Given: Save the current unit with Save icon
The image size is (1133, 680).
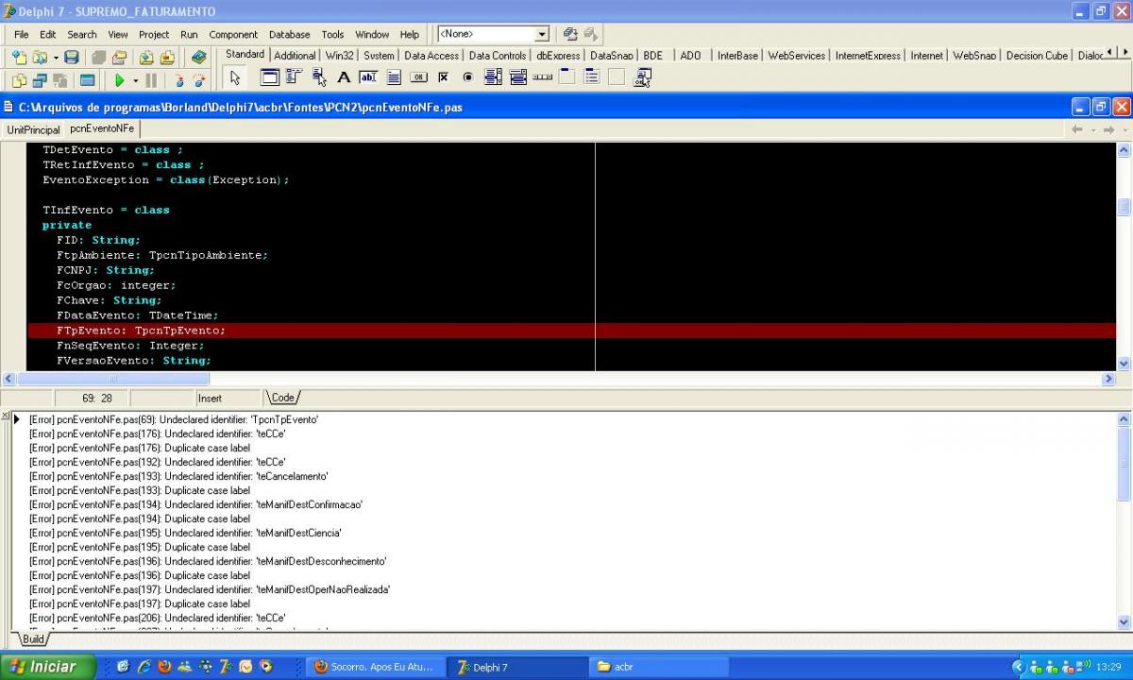Looking at the screenshot, I should tap(72, 57).
